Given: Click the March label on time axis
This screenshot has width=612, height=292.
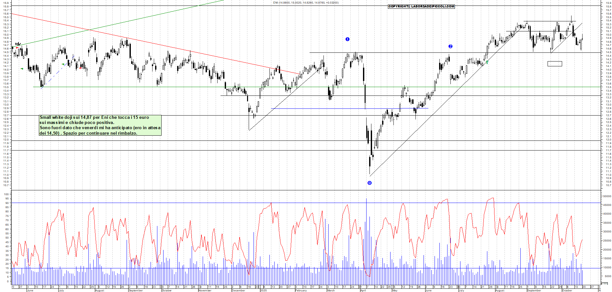Looking at the screenshot, I should [331, 290].
